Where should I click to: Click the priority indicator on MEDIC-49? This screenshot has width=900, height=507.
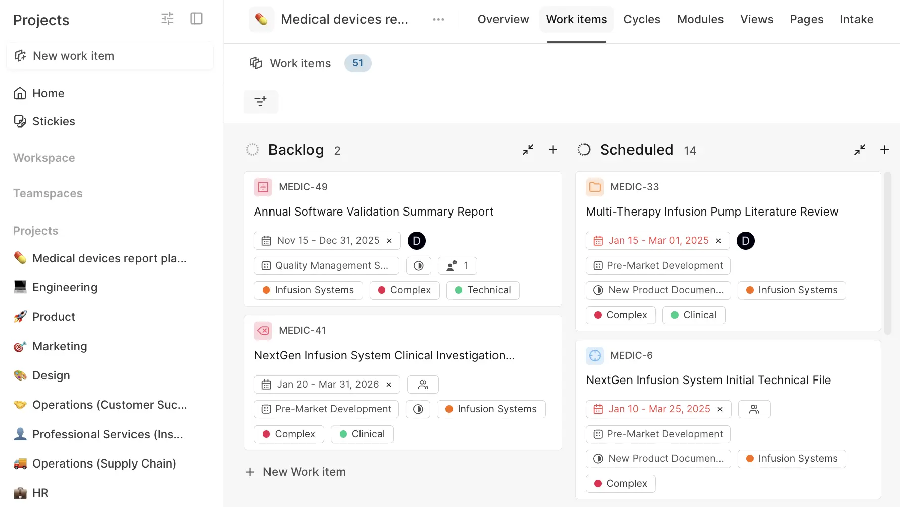[418, 265]
